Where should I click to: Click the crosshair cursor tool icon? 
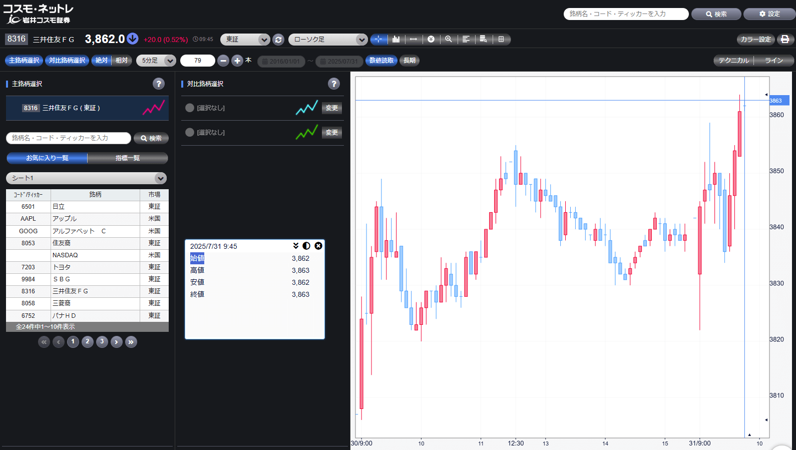click(378, 39)
